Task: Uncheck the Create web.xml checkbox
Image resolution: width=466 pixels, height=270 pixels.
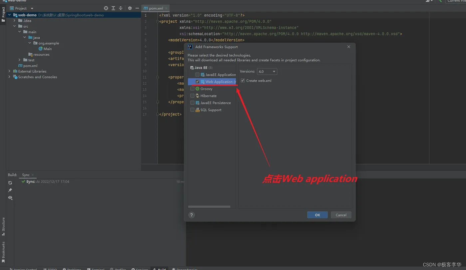Action: click(x=243, y=81)
